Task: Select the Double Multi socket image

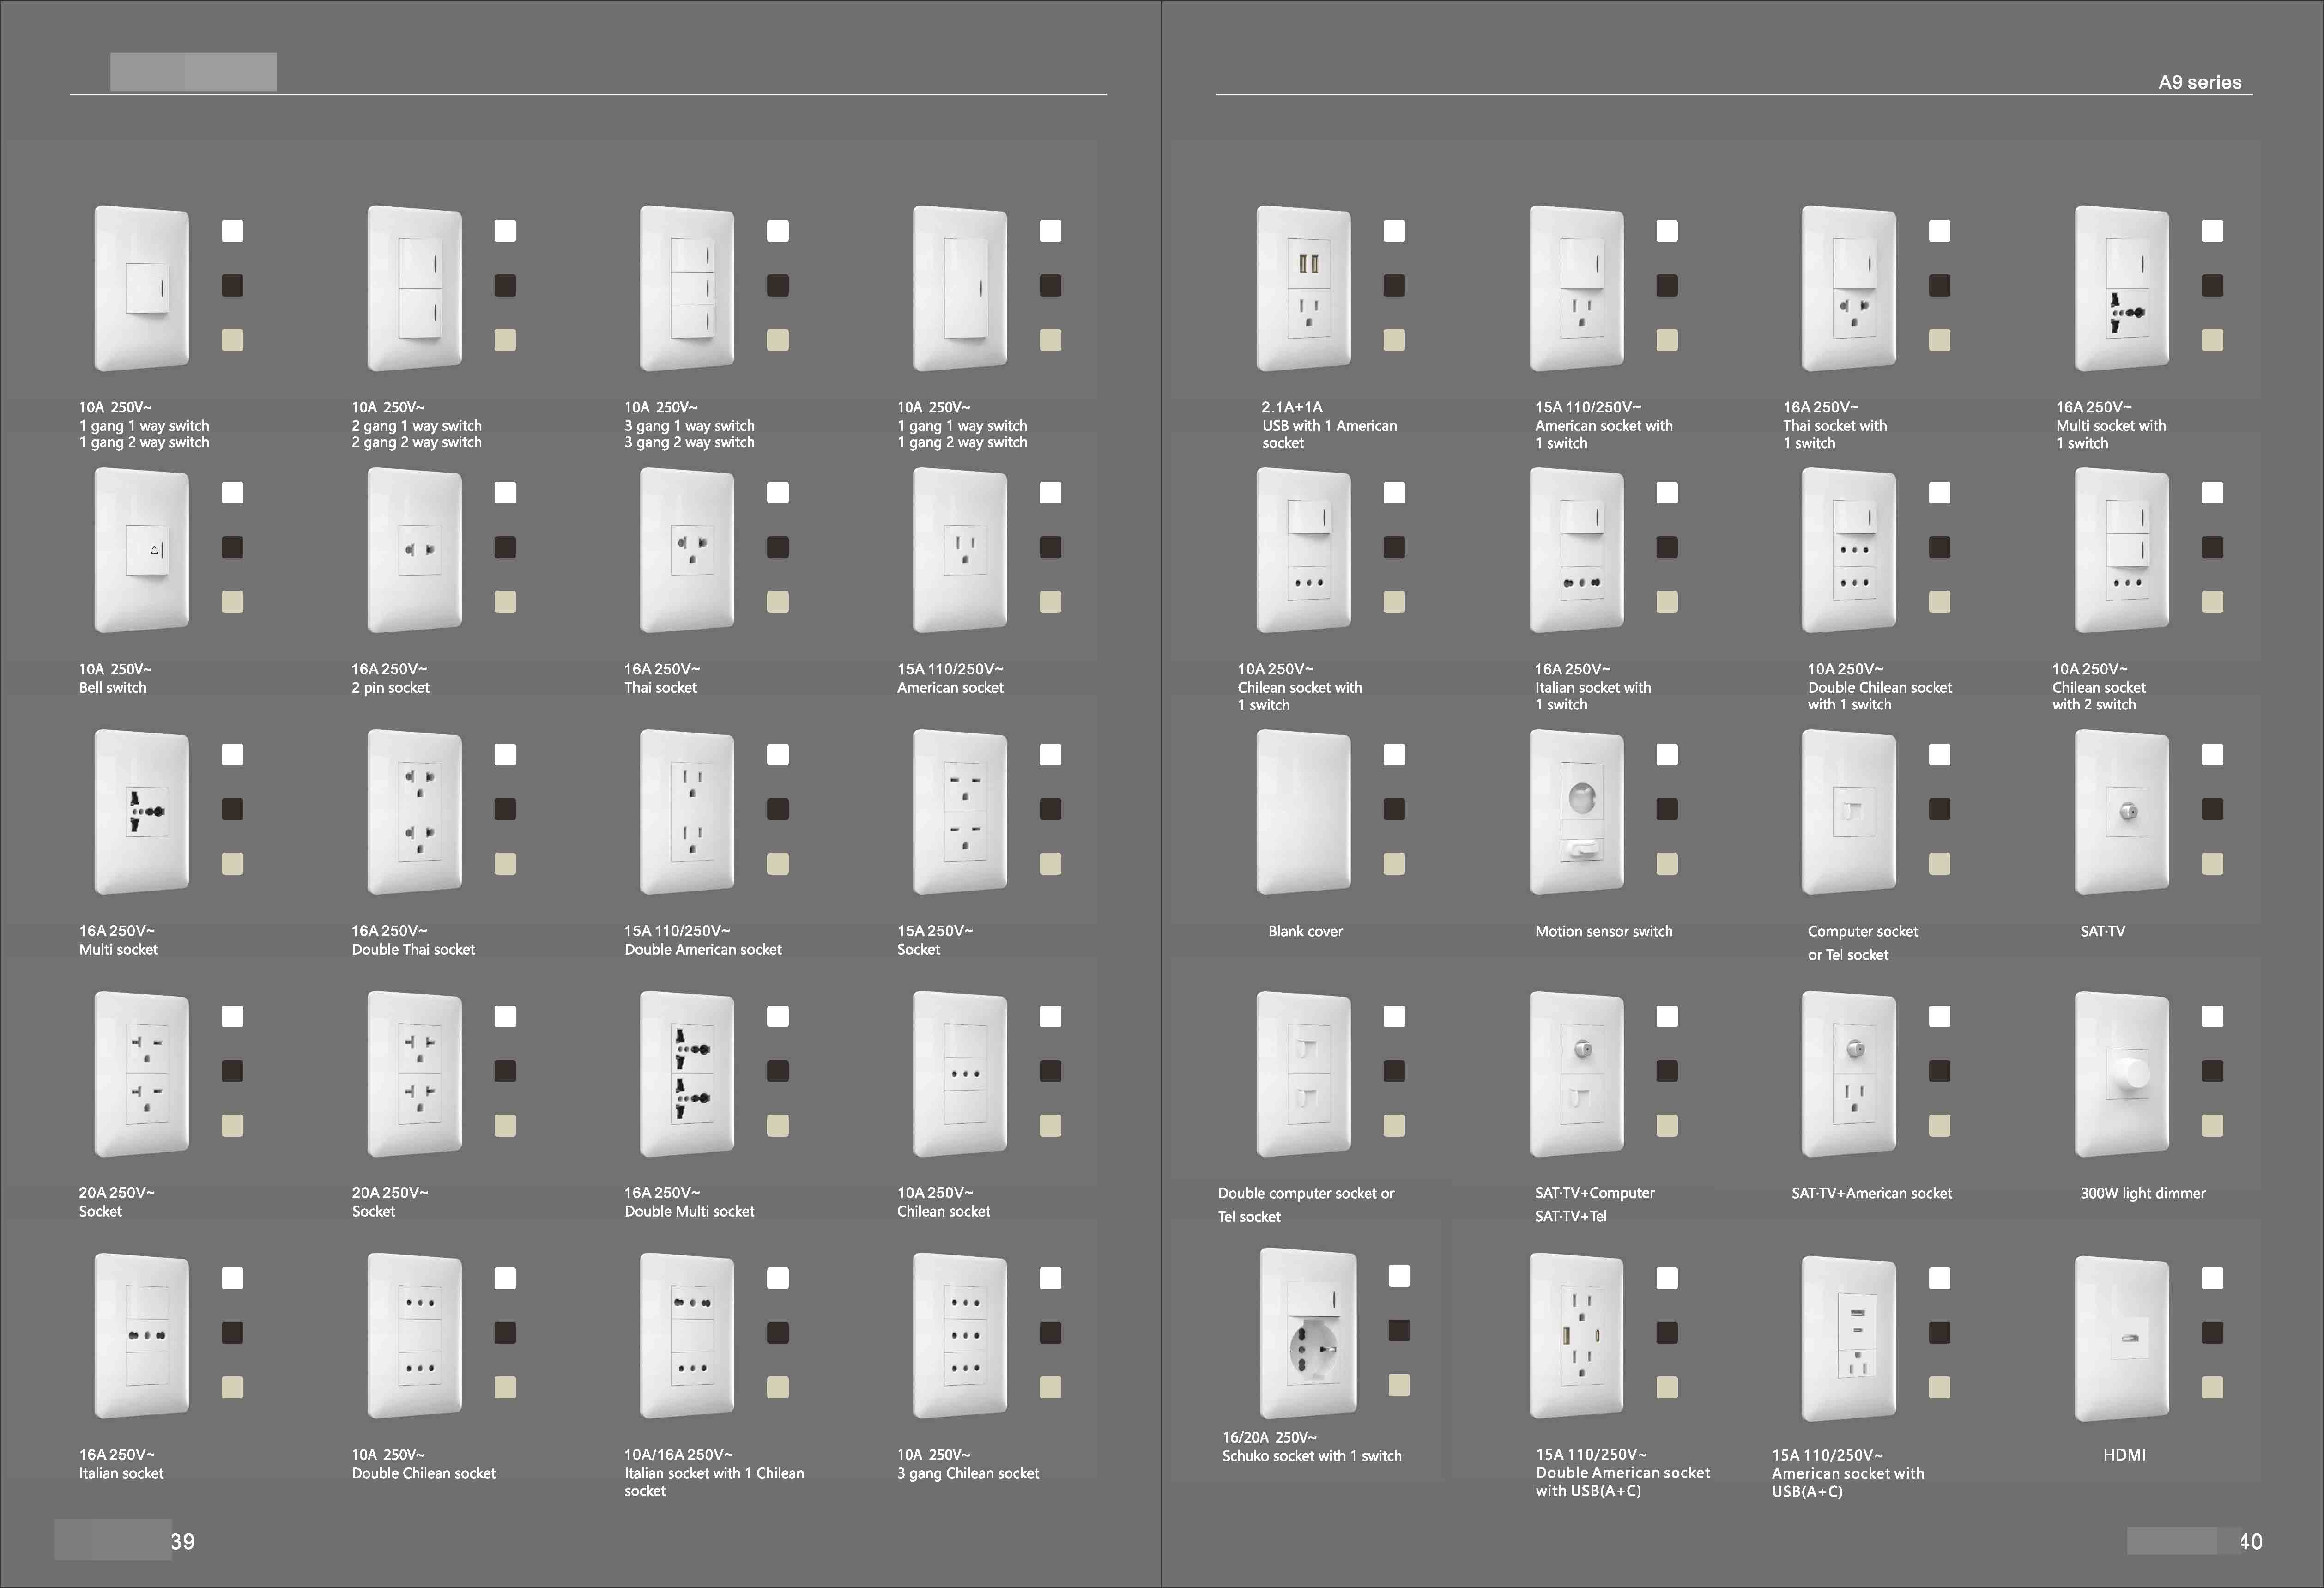Action: coord(687,1074)
